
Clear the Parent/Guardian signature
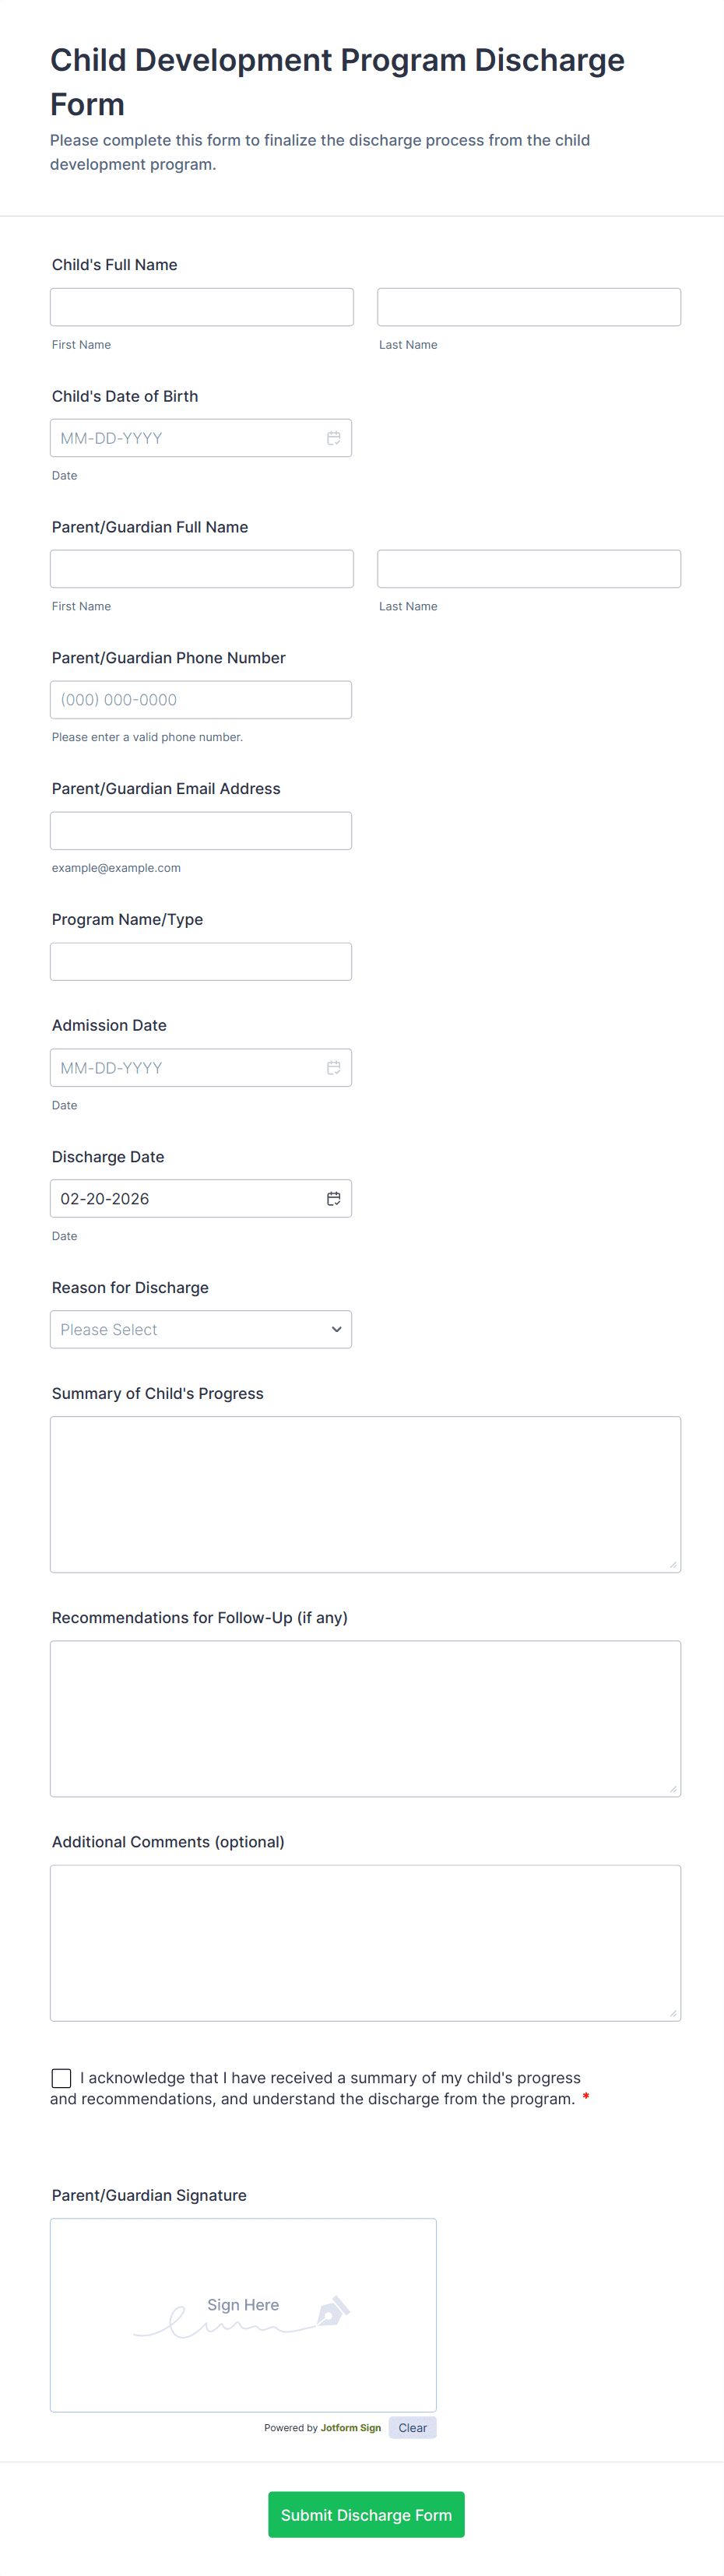412,2428
